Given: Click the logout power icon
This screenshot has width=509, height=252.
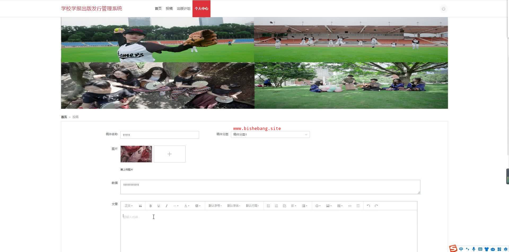Looking at the screenshot, I should [x=444, y=9].
